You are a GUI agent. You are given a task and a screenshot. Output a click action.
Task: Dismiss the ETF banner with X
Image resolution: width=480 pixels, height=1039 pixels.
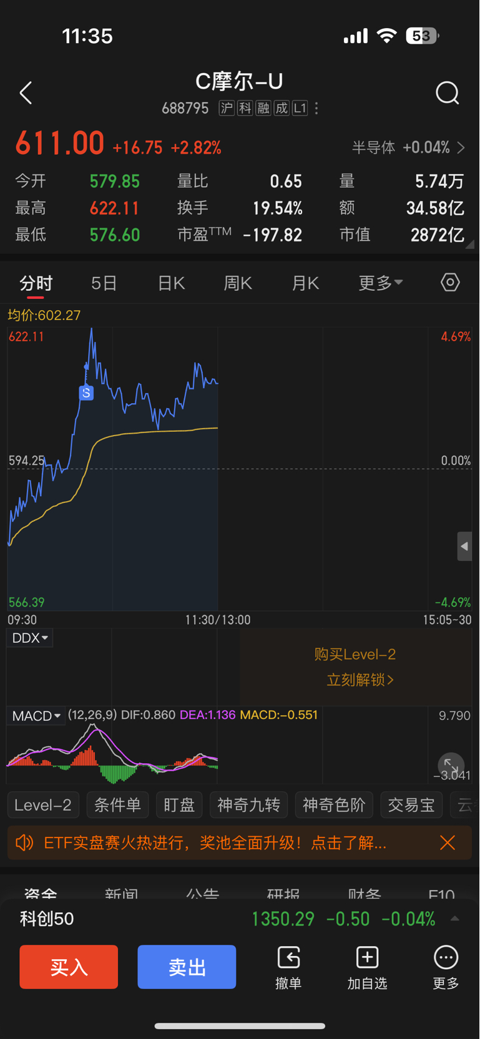448,843
